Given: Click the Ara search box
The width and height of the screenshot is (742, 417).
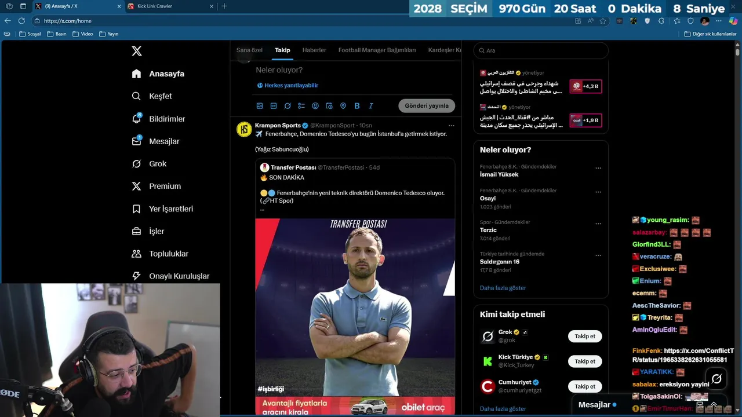Looking at the screenshot, I should point(541,50).
